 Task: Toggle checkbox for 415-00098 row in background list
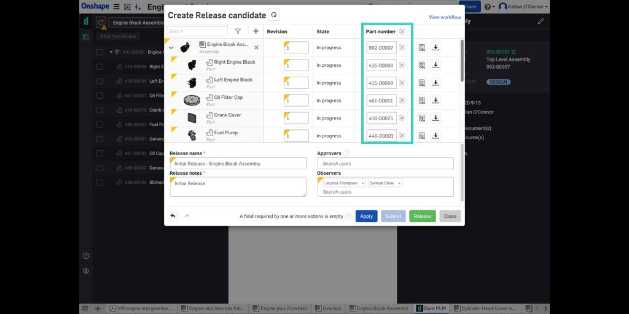click(100, 67)
